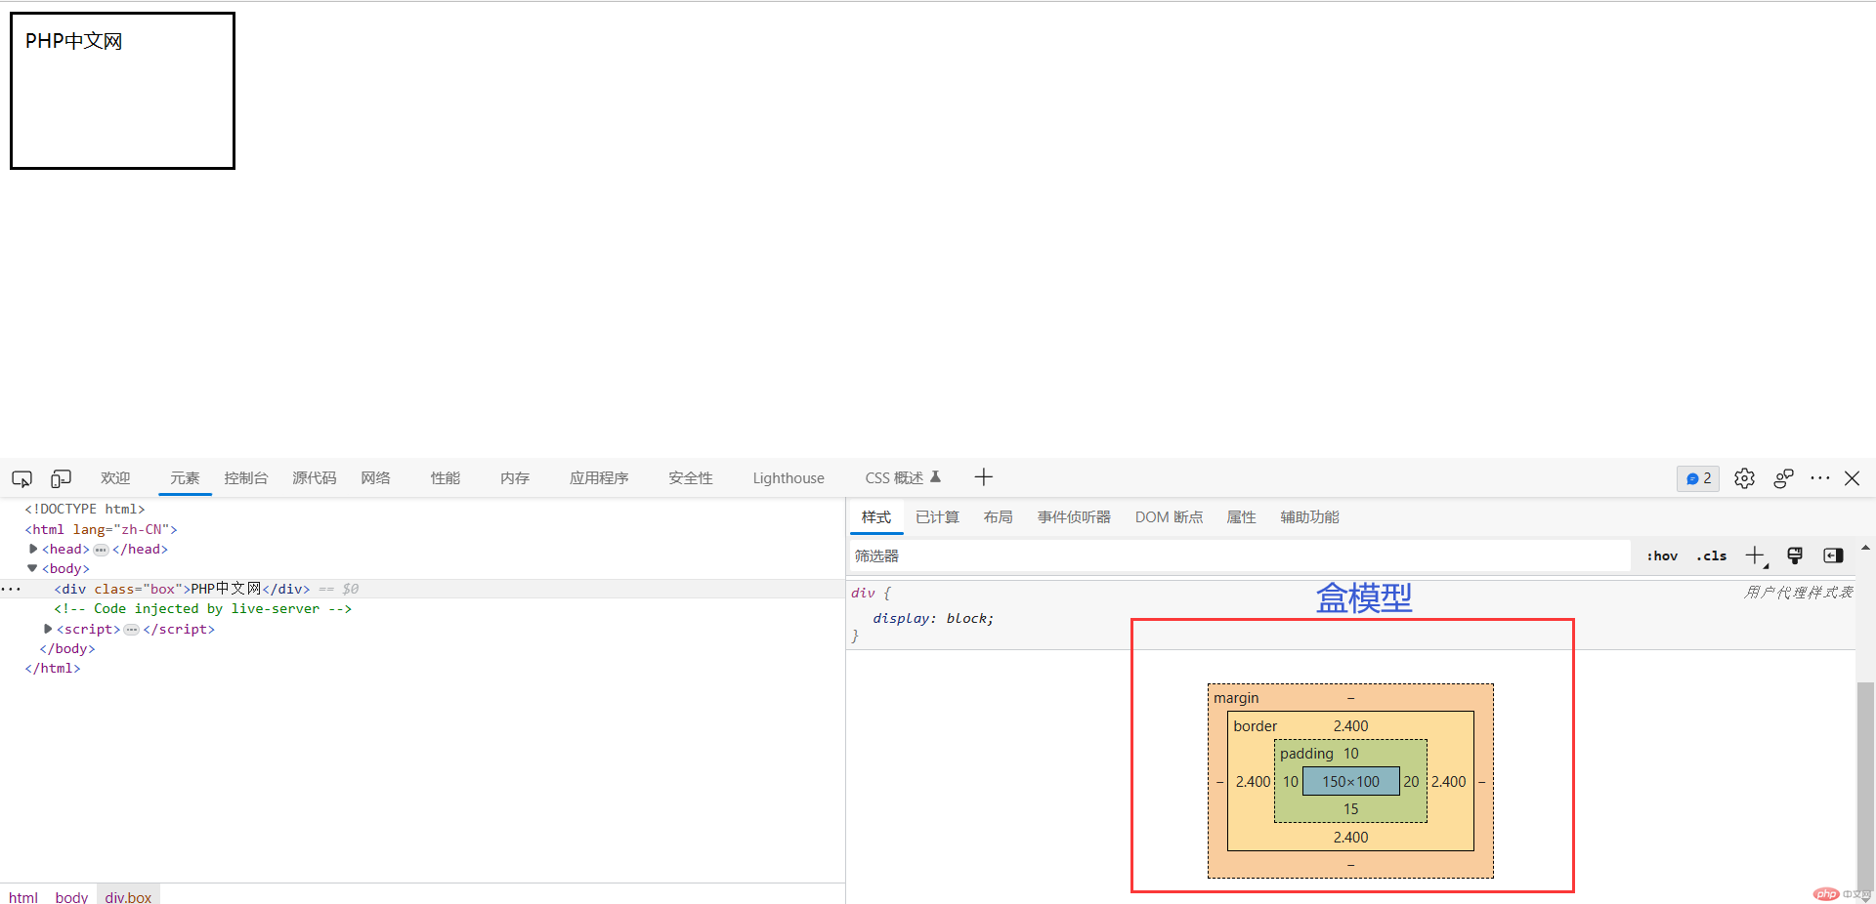
Task: Click the filter styles input field
Action: pos(1239,555)
